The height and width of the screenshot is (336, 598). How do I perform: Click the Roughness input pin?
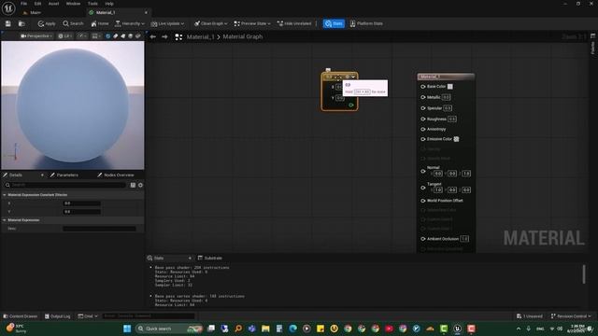click(423, 119)
